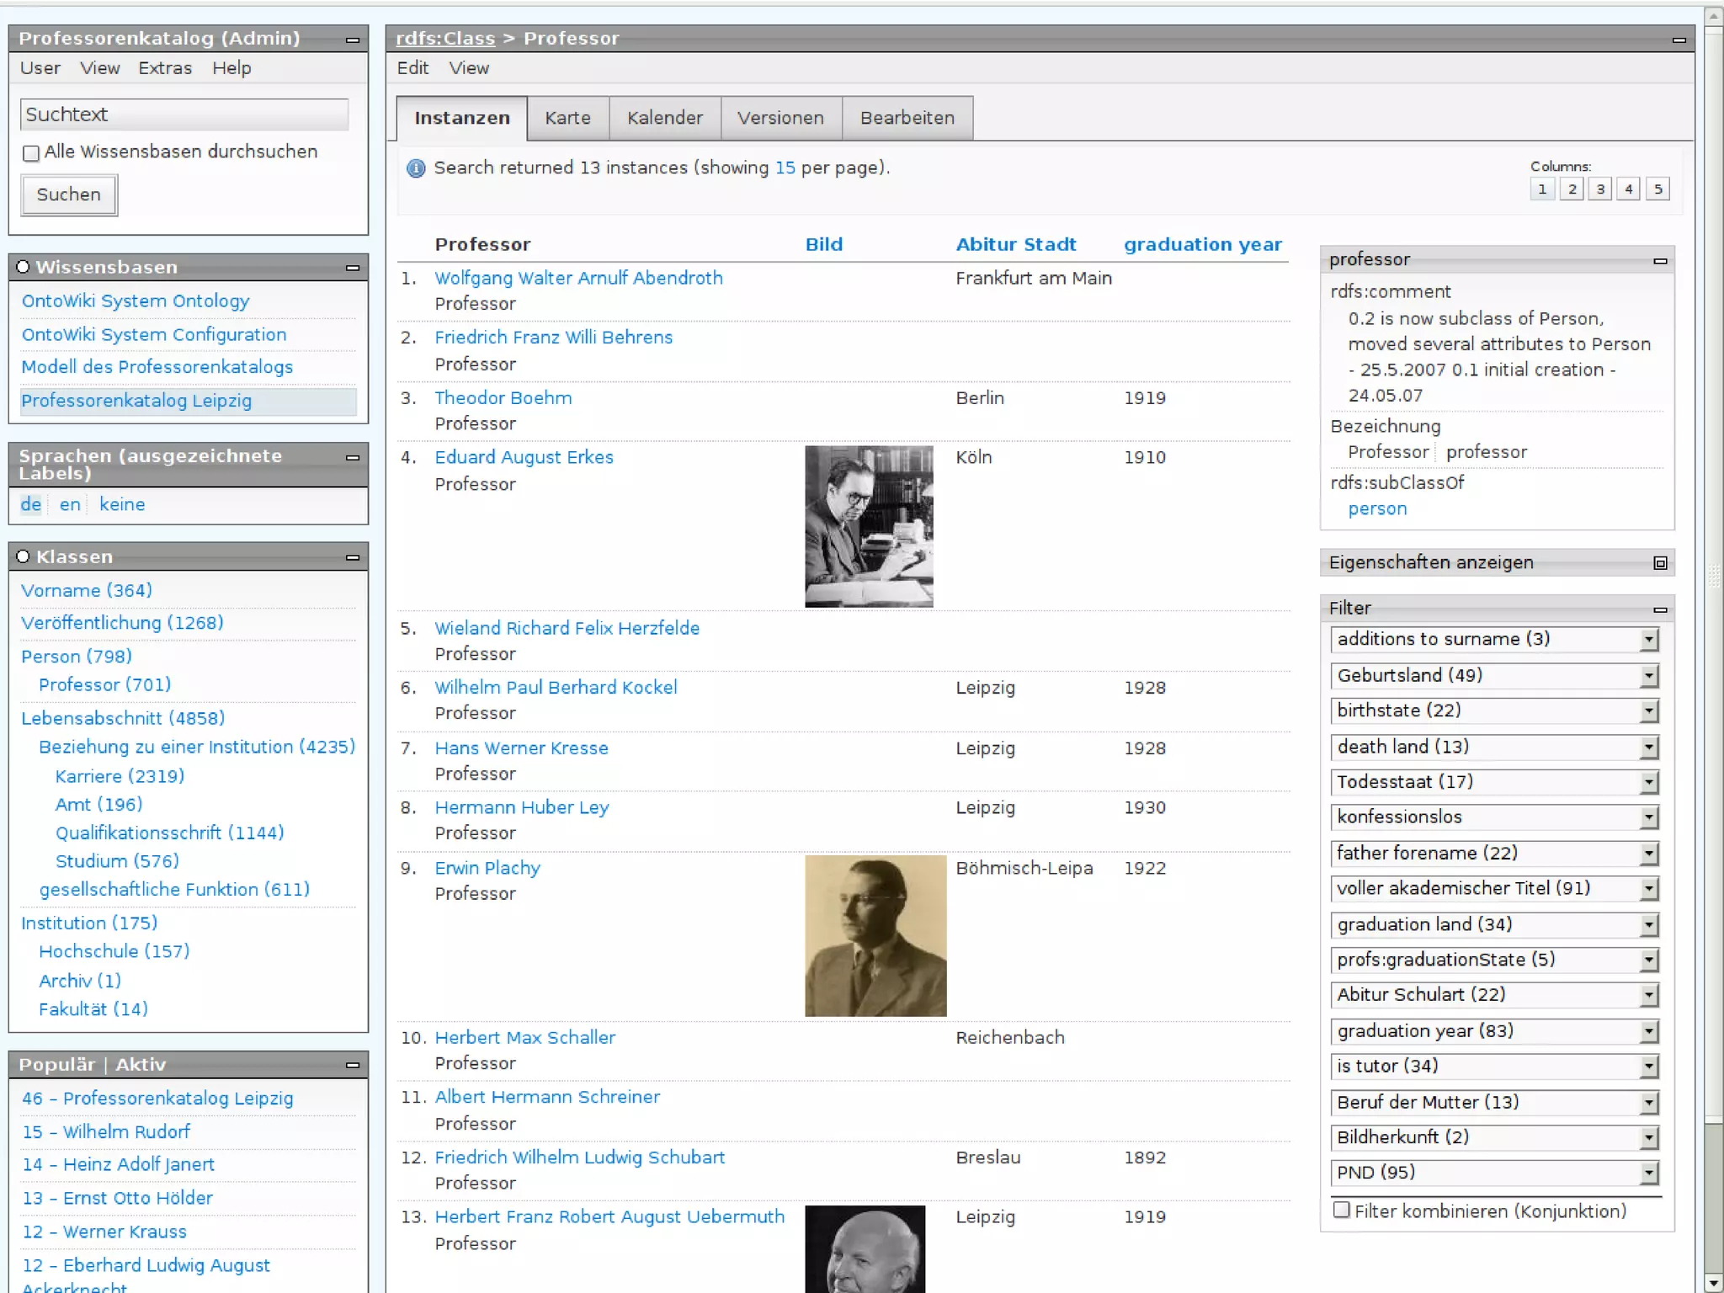1724x1293 pixels.
Task: Toggle Alle Wissensbasen durchsuchen checkbox
Action: click(x=31, y=153)
